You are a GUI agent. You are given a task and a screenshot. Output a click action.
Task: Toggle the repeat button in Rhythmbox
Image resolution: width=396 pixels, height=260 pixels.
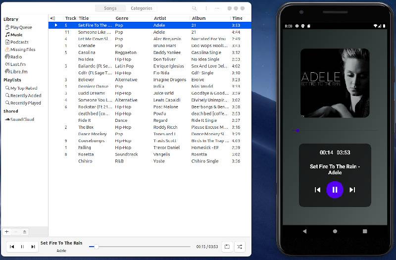(227, 247)
